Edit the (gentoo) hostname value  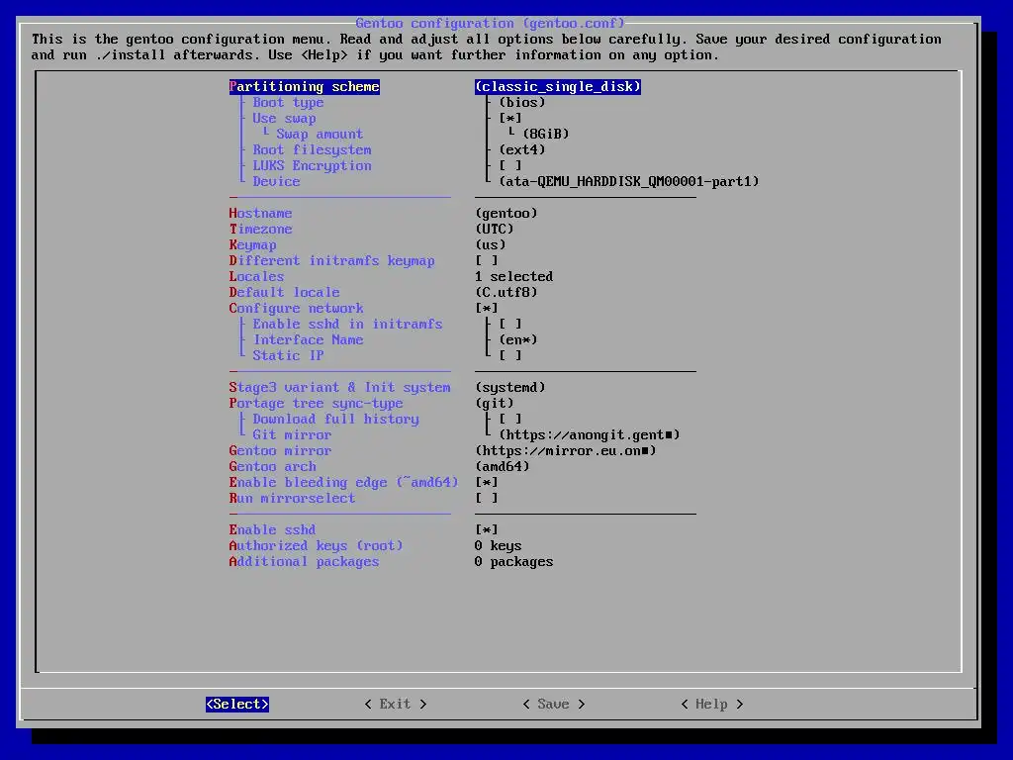pos(506,214)
